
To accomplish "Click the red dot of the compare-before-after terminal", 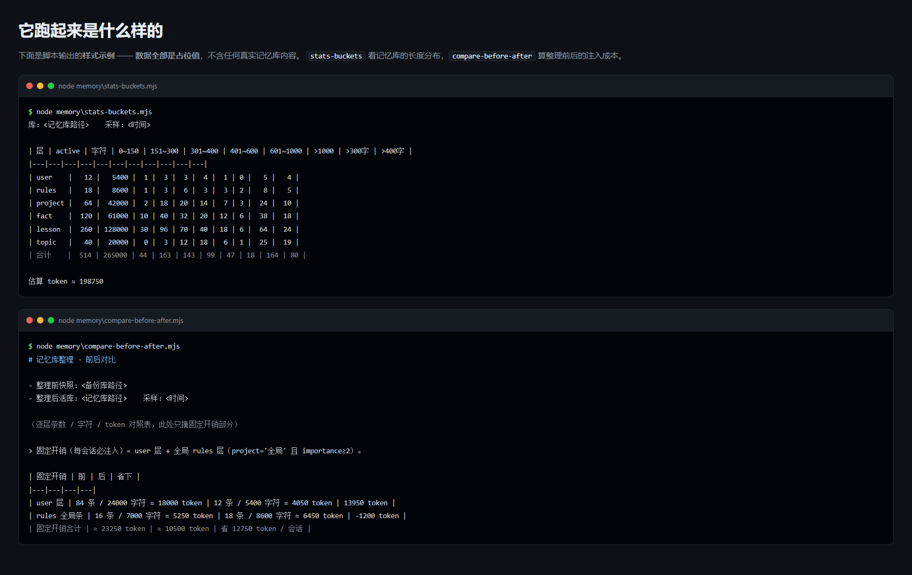I will (30, 320).
